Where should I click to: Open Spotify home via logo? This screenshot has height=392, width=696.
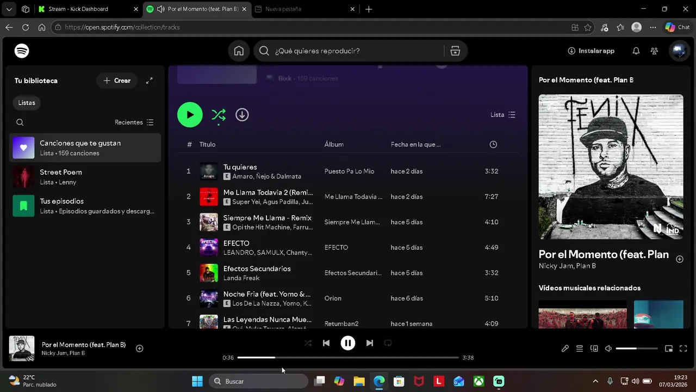point(22,51)
